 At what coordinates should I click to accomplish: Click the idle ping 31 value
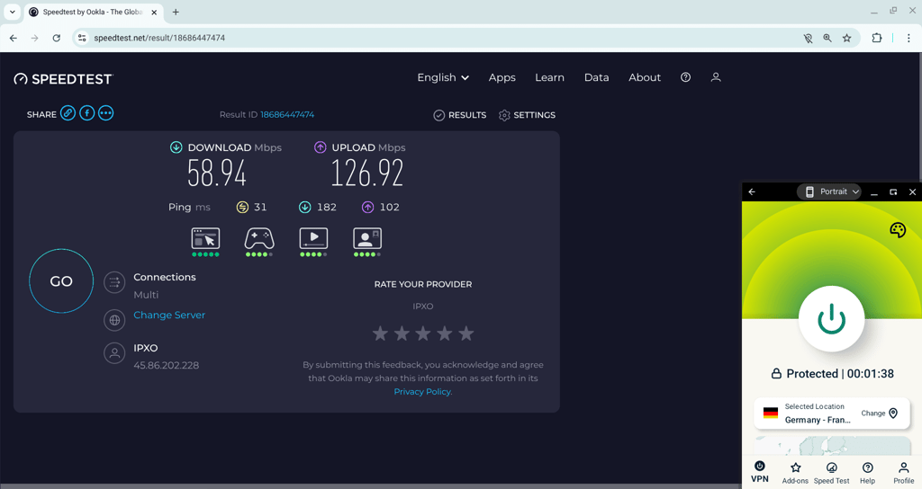coord(260,208)
